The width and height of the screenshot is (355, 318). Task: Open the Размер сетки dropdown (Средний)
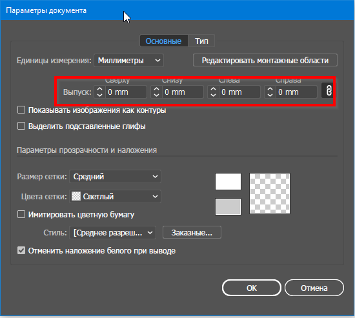(116, 176)
